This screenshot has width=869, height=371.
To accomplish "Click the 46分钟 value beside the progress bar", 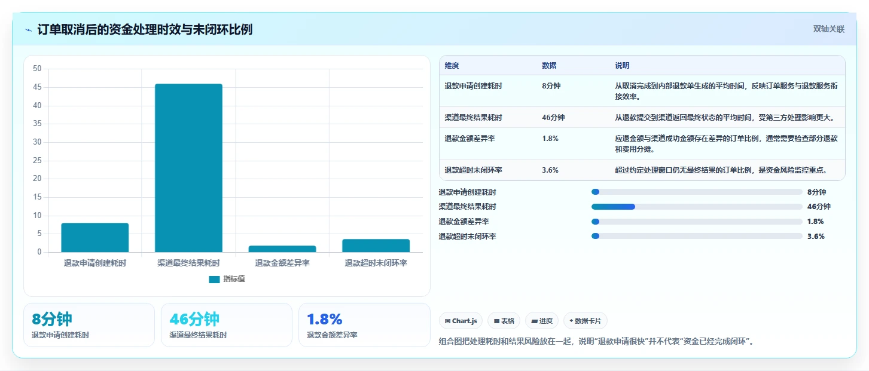I will [x=819, y=207].
